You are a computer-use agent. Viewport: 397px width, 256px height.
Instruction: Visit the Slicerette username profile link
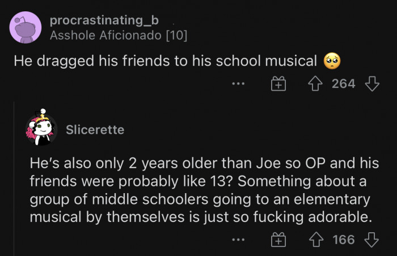95,130
